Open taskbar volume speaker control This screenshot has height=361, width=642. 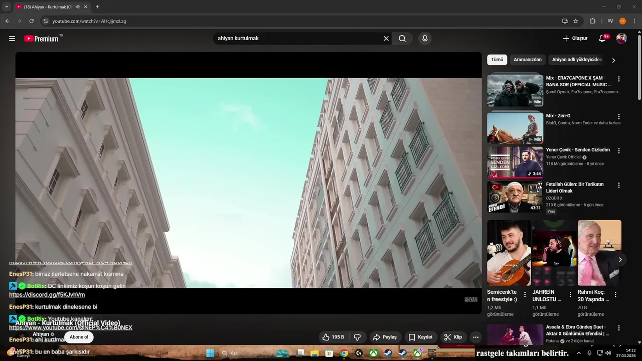click(609, 353)
